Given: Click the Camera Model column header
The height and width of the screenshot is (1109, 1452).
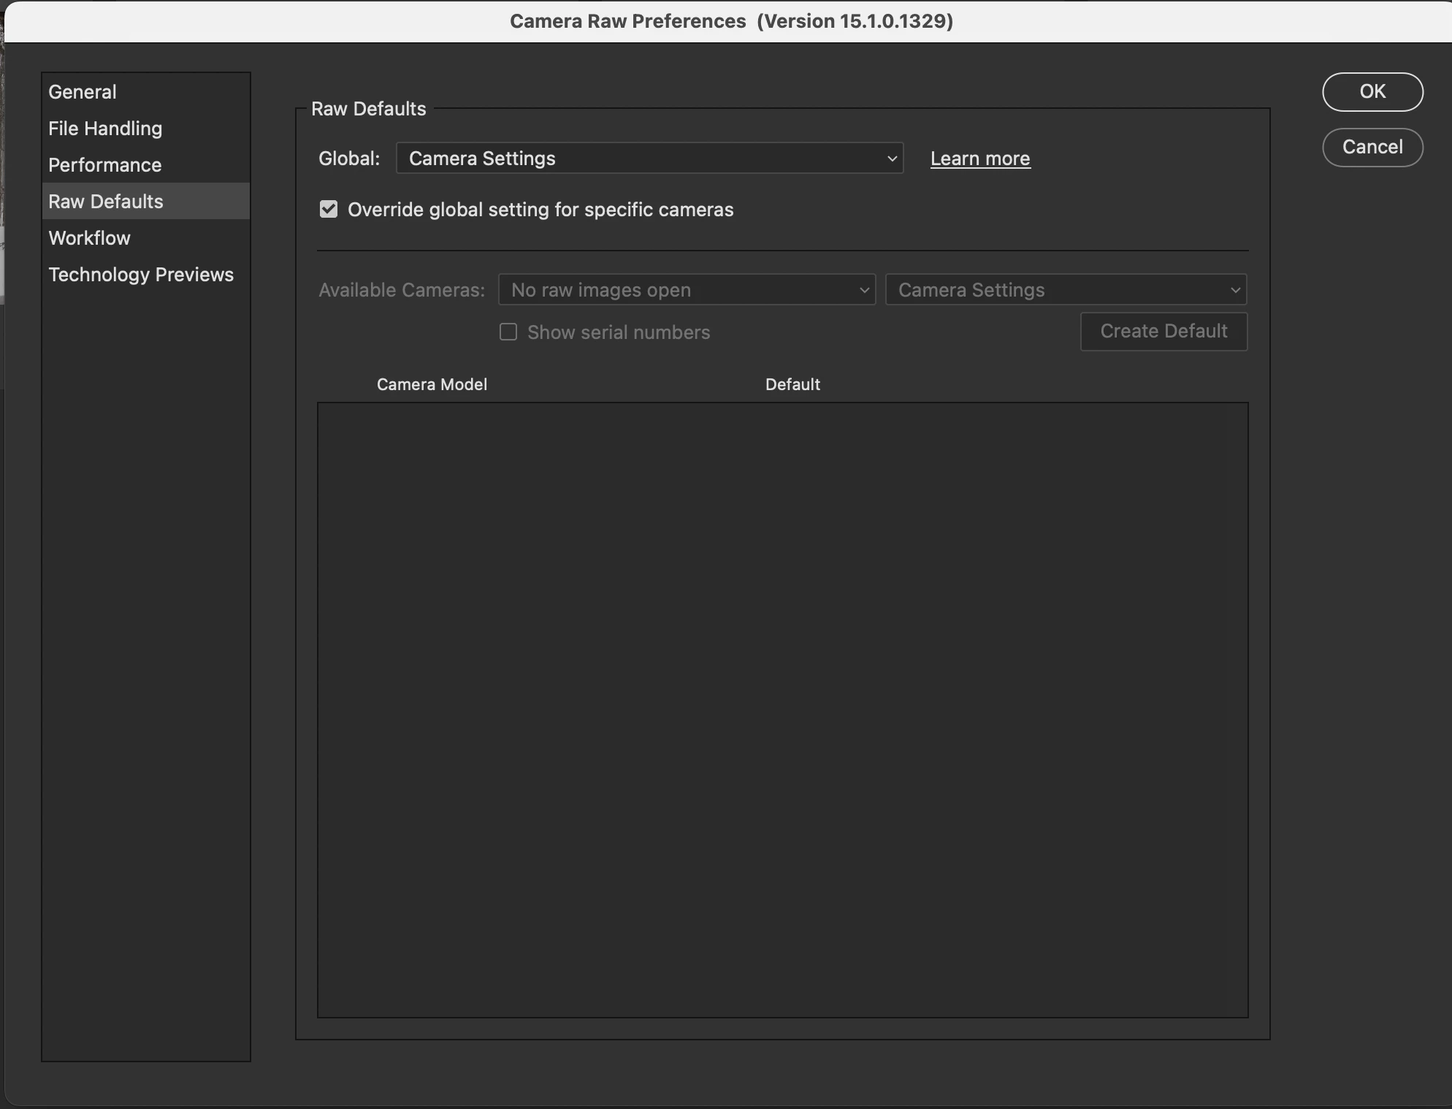Looking at the screenshot, I should pos(432,384).
